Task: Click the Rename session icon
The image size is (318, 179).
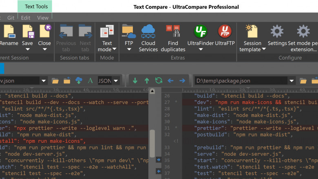Action: coord(9,32)
